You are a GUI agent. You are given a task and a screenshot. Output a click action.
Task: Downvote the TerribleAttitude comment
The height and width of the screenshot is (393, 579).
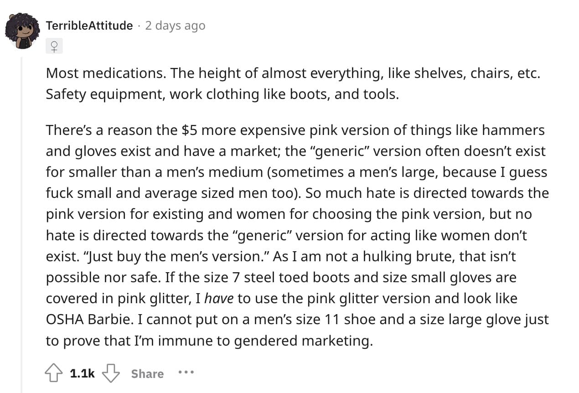(110, 373)
